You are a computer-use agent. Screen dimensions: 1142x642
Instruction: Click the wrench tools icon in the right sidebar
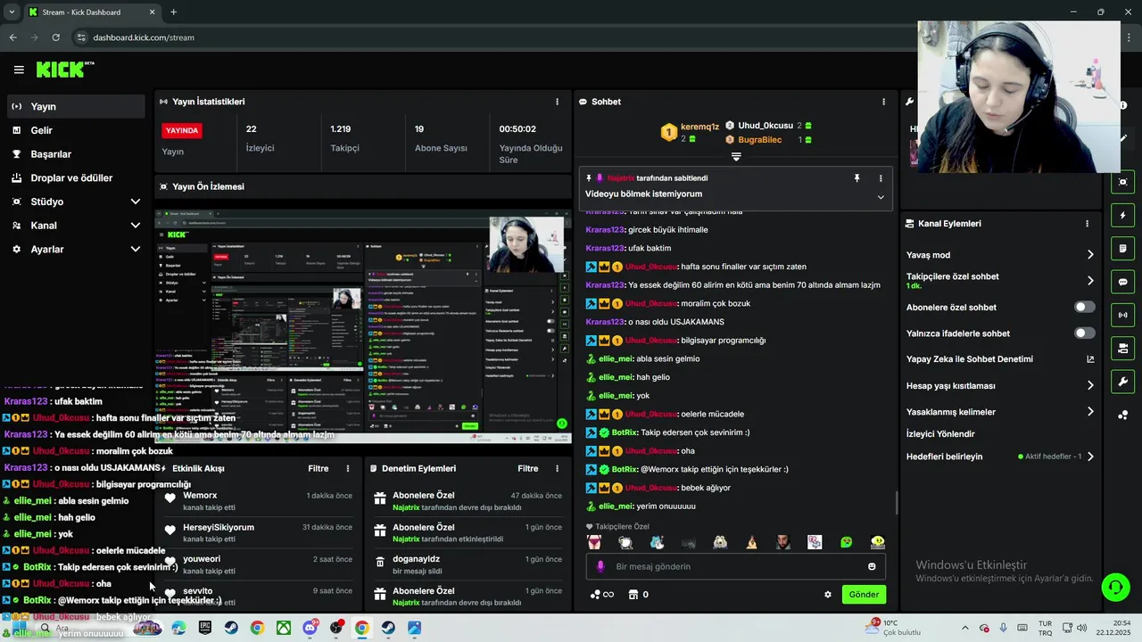tap(1123, 382)
